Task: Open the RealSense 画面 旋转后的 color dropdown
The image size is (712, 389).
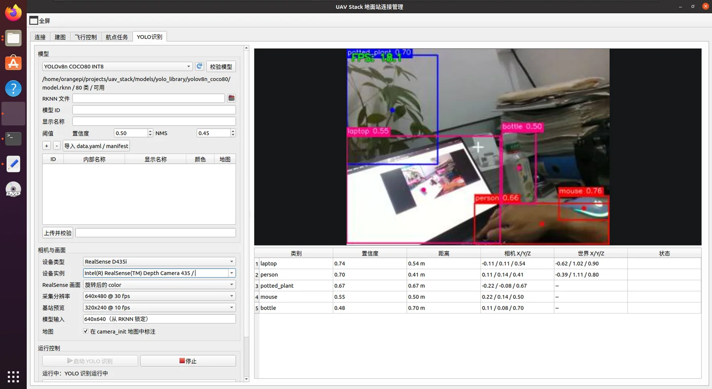Action: pyautogui.click(x=159, y=285)
